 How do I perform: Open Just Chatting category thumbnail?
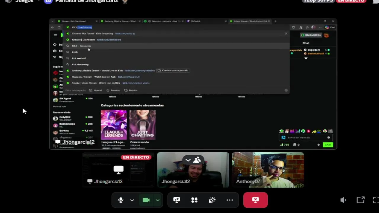pos(142,125)
